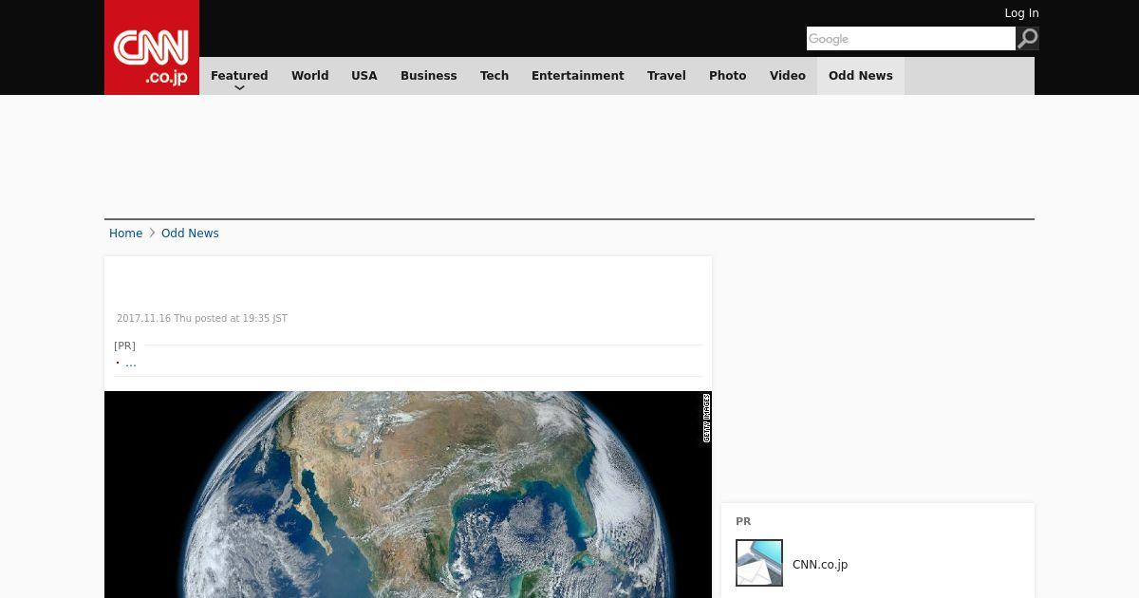Expand the Featured dropdown chevron

pyautogui.click(x=239, y=88)
